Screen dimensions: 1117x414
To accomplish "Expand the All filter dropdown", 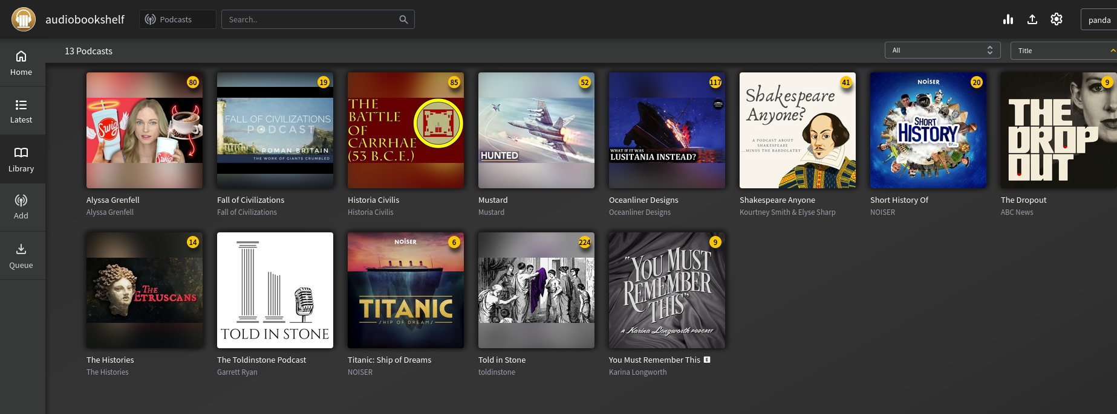I will click(x=942, y=50).
